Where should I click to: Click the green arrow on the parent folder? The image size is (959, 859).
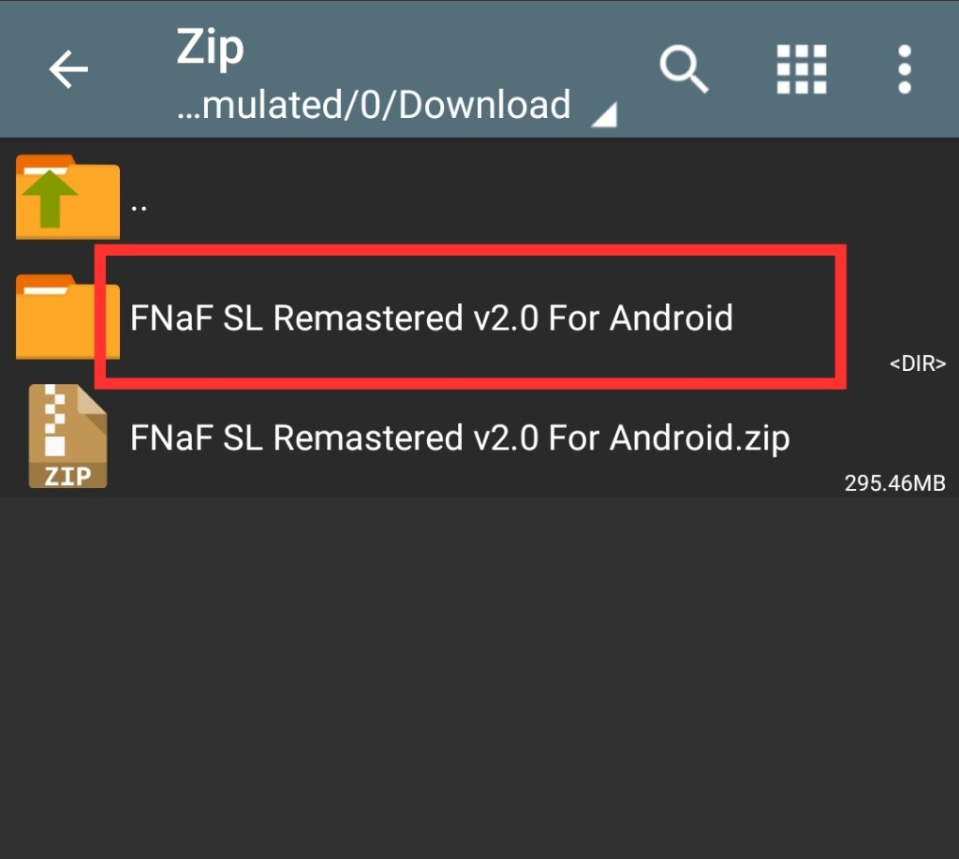[54, 199]
